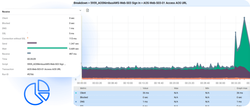Click the pie chart graphic icon
Screen dimensions: 250x107
pyautogui.click(x=37, y=92)
